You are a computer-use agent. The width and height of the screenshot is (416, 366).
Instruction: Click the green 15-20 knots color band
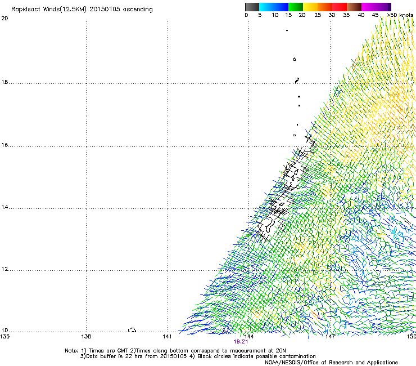[296, 7]
